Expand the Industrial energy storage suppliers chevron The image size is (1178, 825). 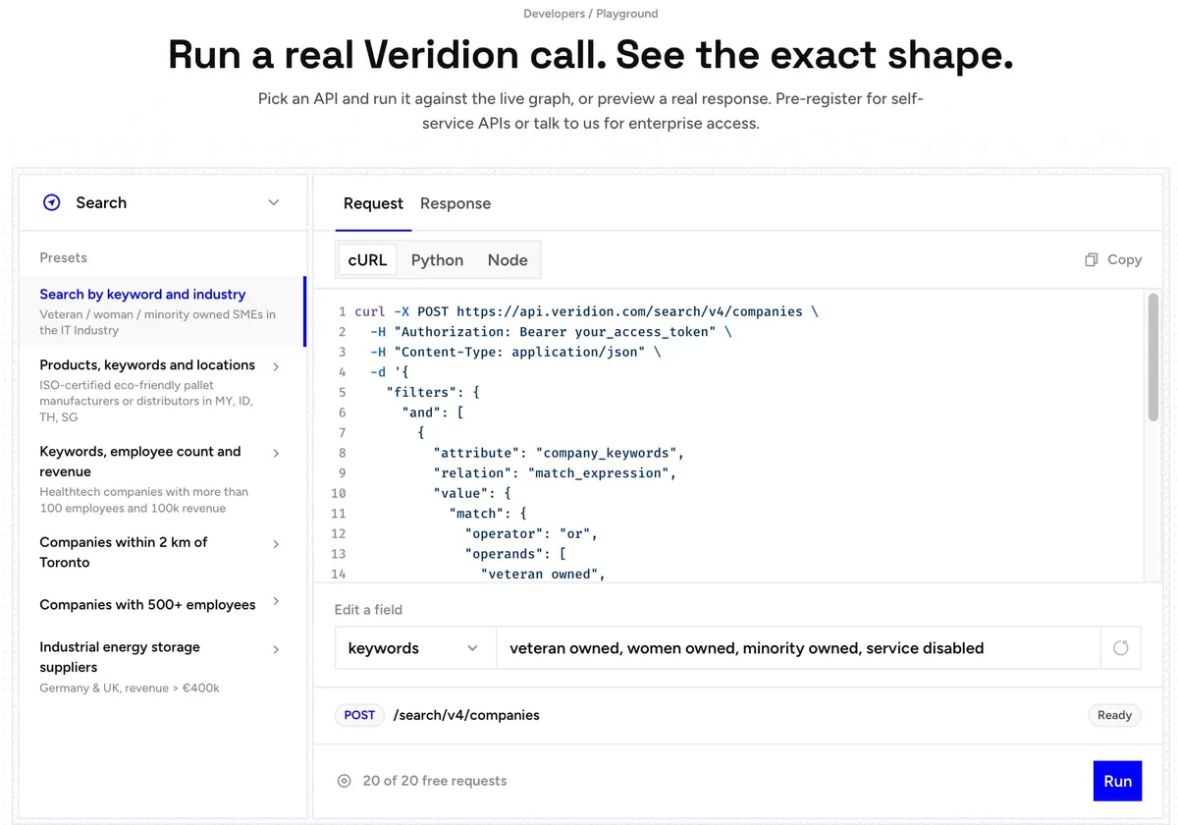[x=276, y=649]
